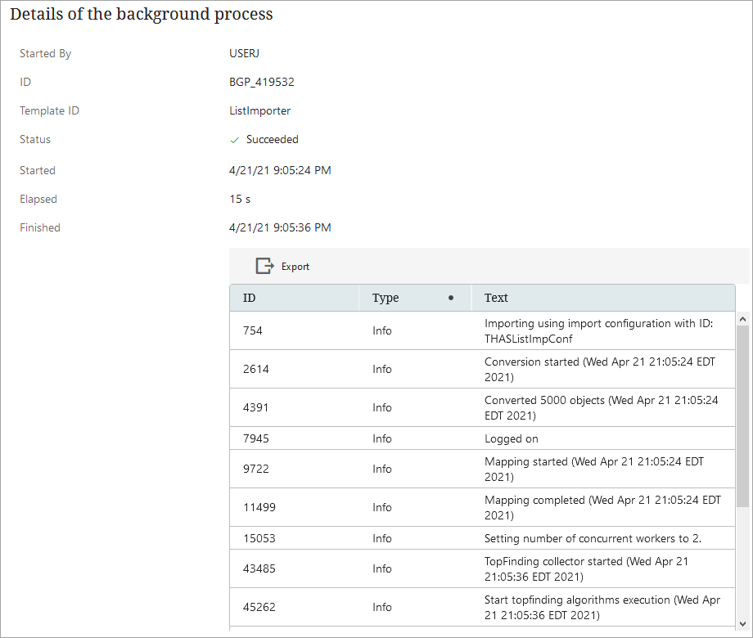Select the Conversion started log entry
The height and width of the screenshot is (638, 753).
(482, 369)
